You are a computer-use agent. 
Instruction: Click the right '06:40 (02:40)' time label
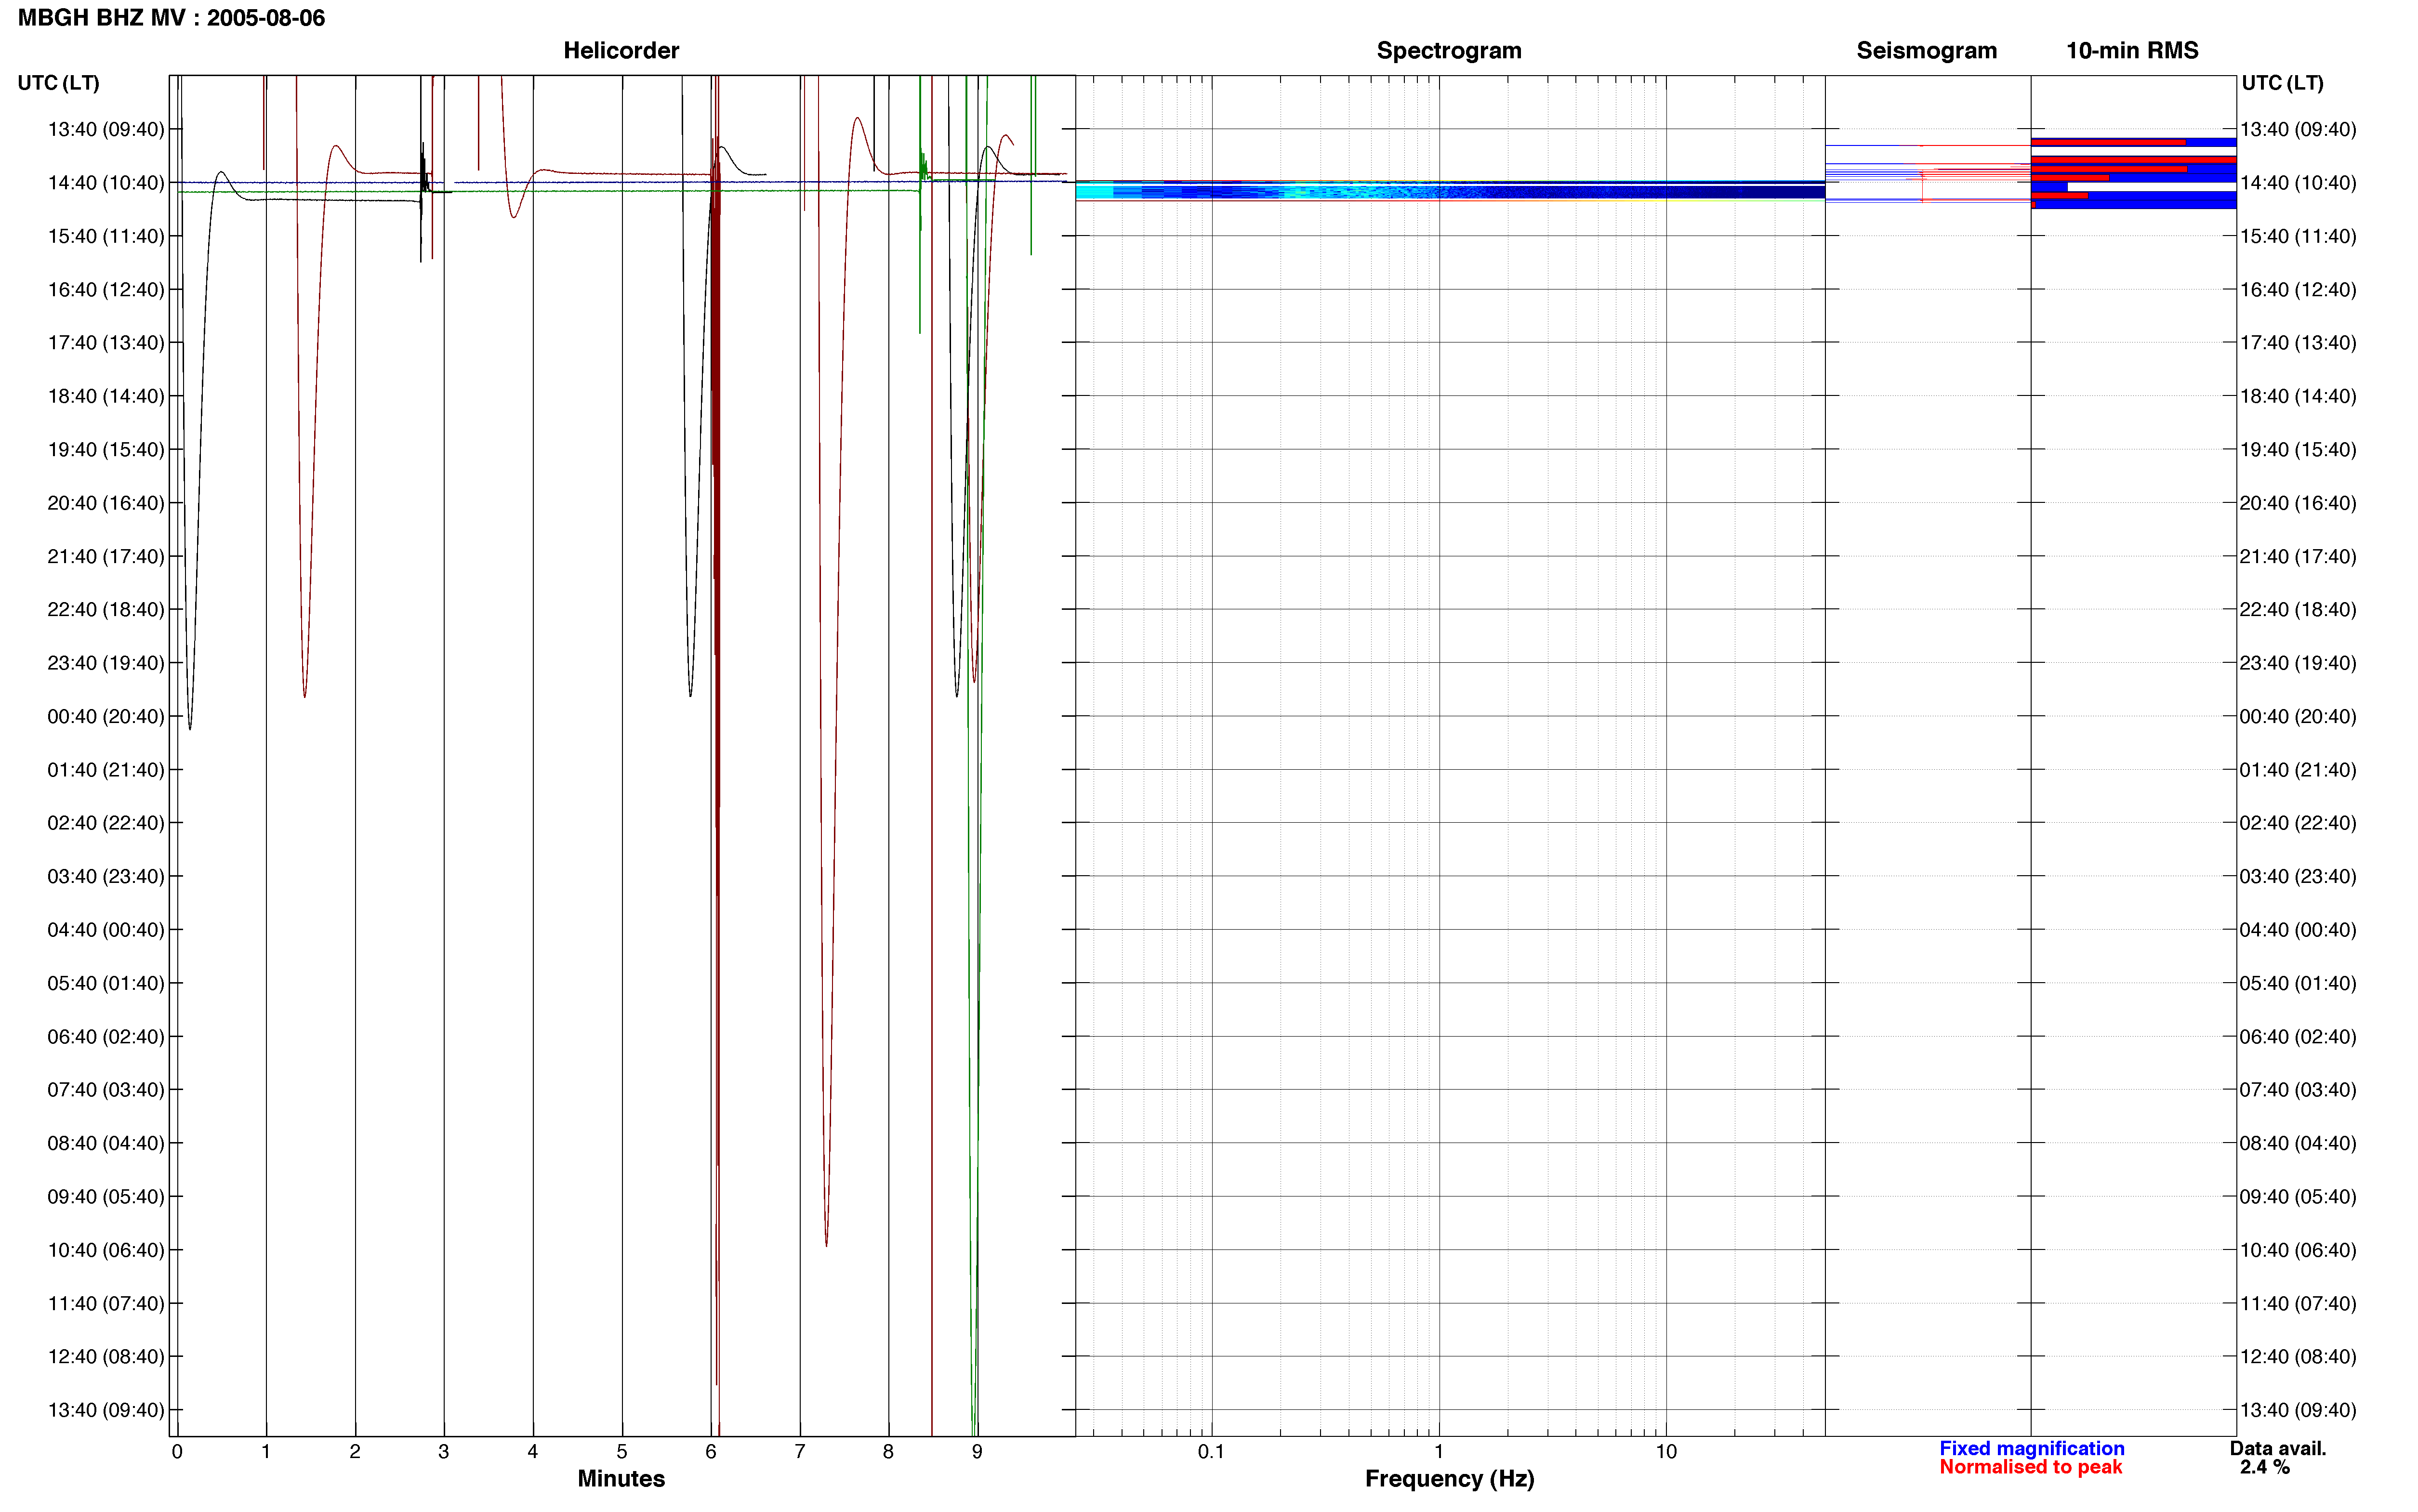pos(2298,1037)
